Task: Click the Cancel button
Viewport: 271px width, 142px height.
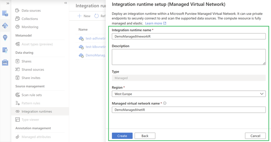Action: [255, 136]
